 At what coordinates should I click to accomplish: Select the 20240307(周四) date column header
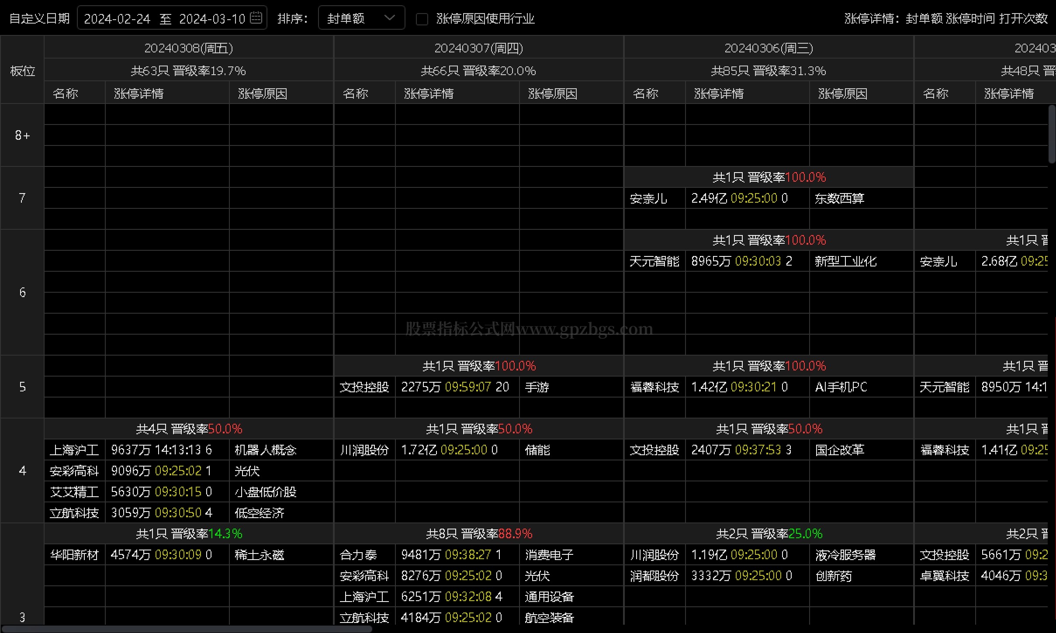479,48
